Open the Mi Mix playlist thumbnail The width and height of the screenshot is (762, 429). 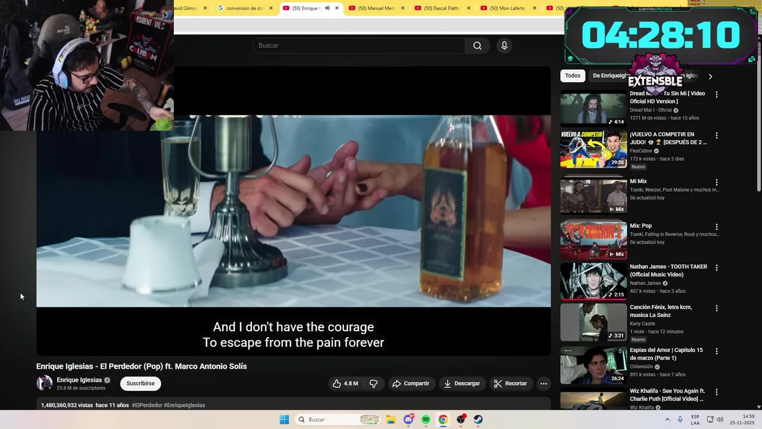pyautogui.click(x=594, y=195)
